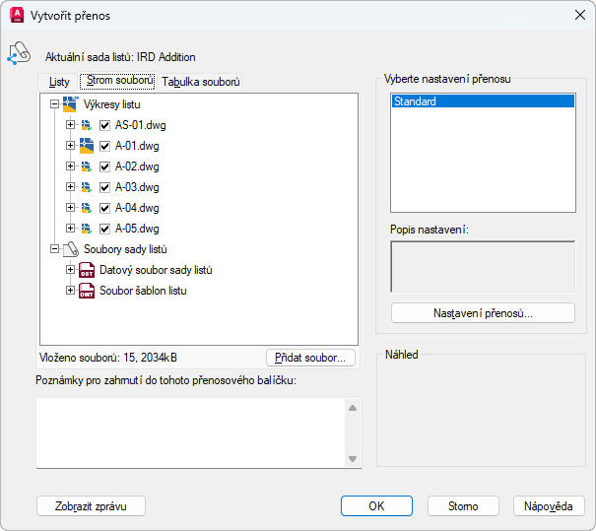Switch to the Listy tab
The width and height of the screenshot is (596, 531).
click(x=59, y=82)
